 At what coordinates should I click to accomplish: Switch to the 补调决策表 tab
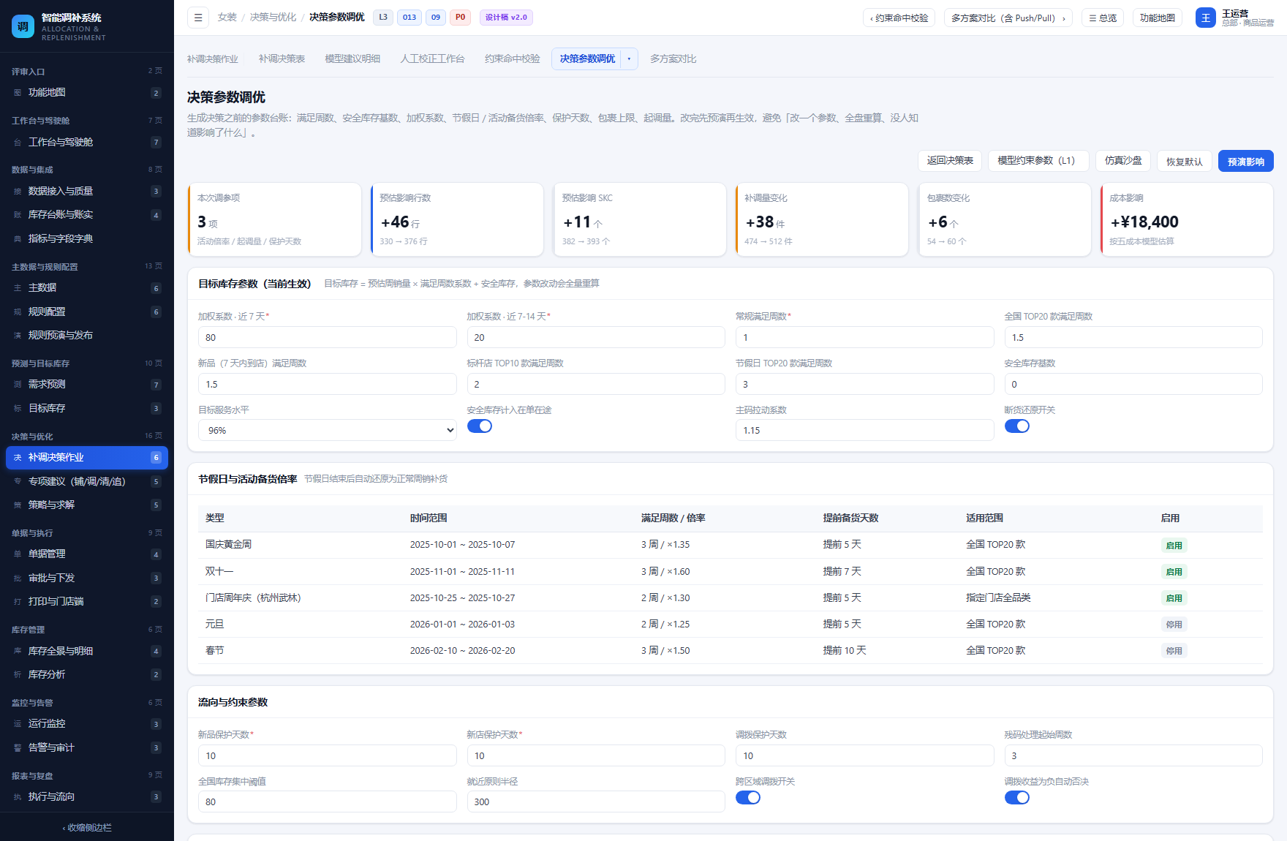(282, 59)
